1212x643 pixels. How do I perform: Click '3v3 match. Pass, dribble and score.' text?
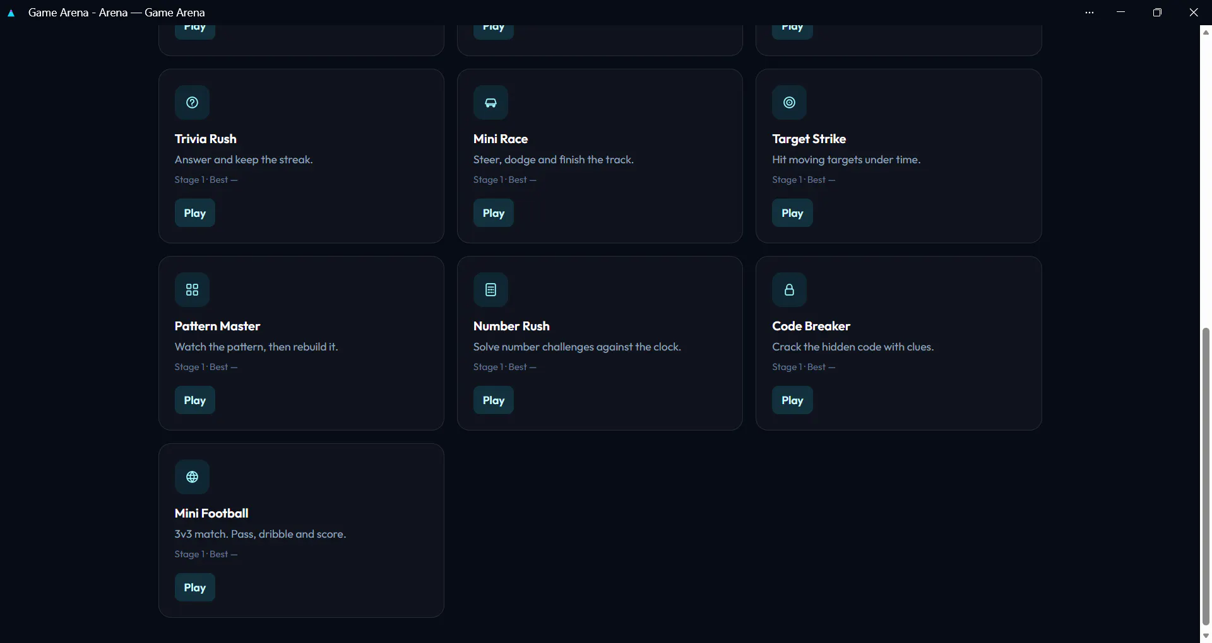point(260,534)
